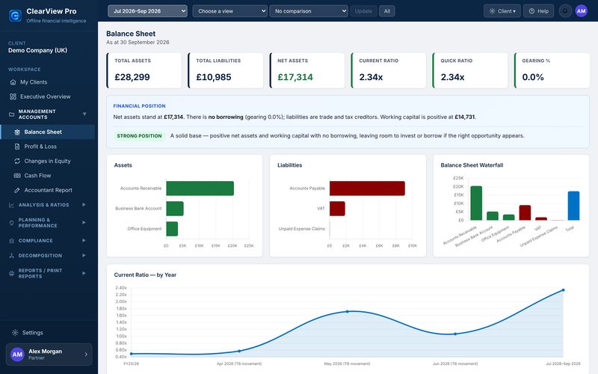Select Changes in Equity in sidebar
This screenshot has height=374, width=598.
tap(48, 161)
